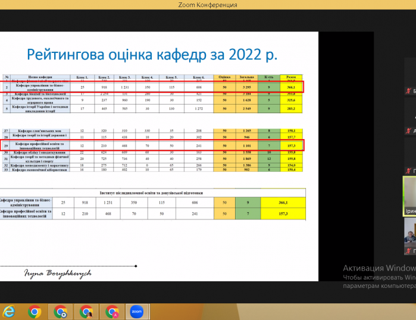Select the Zoom app in taskbar

click(x=137, y=312)
